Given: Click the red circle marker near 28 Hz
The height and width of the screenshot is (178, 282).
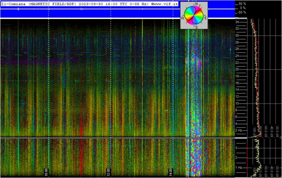Looking at the screenshot, I should pos(257,42).
